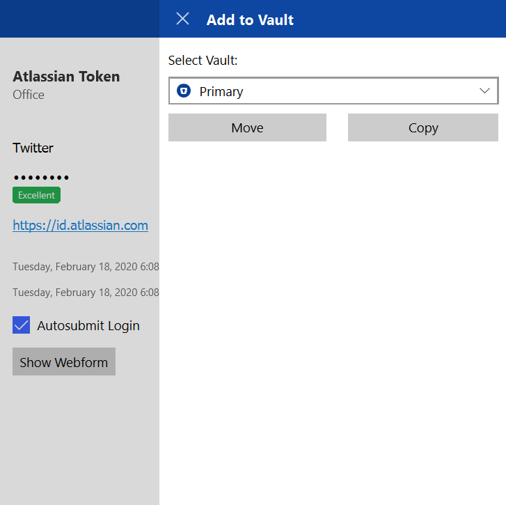Click the Excellent password strength badge
The height and width of the screenshot is (505, 506).
tap(36, 195)
